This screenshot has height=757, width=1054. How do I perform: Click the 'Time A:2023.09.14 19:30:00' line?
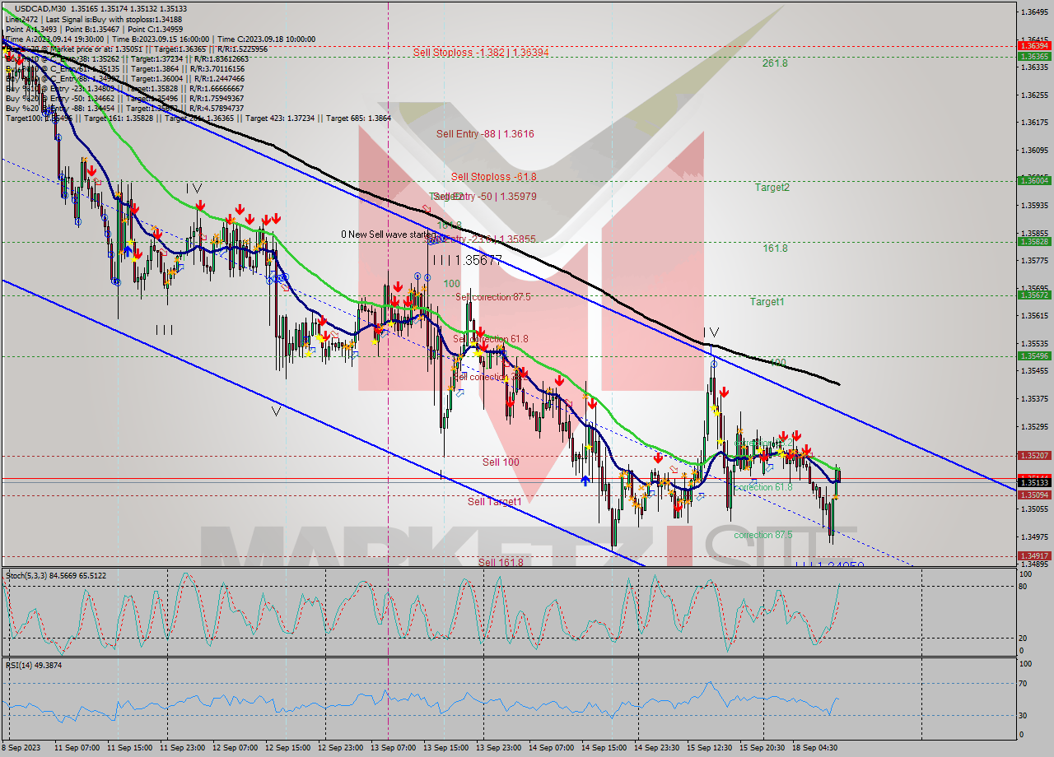click(x=54, y=39)
